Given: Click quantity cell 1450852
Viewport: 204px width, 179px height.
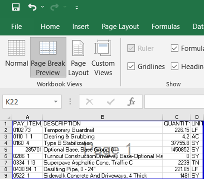Looking at the screenshot, I should pos(177,150).
